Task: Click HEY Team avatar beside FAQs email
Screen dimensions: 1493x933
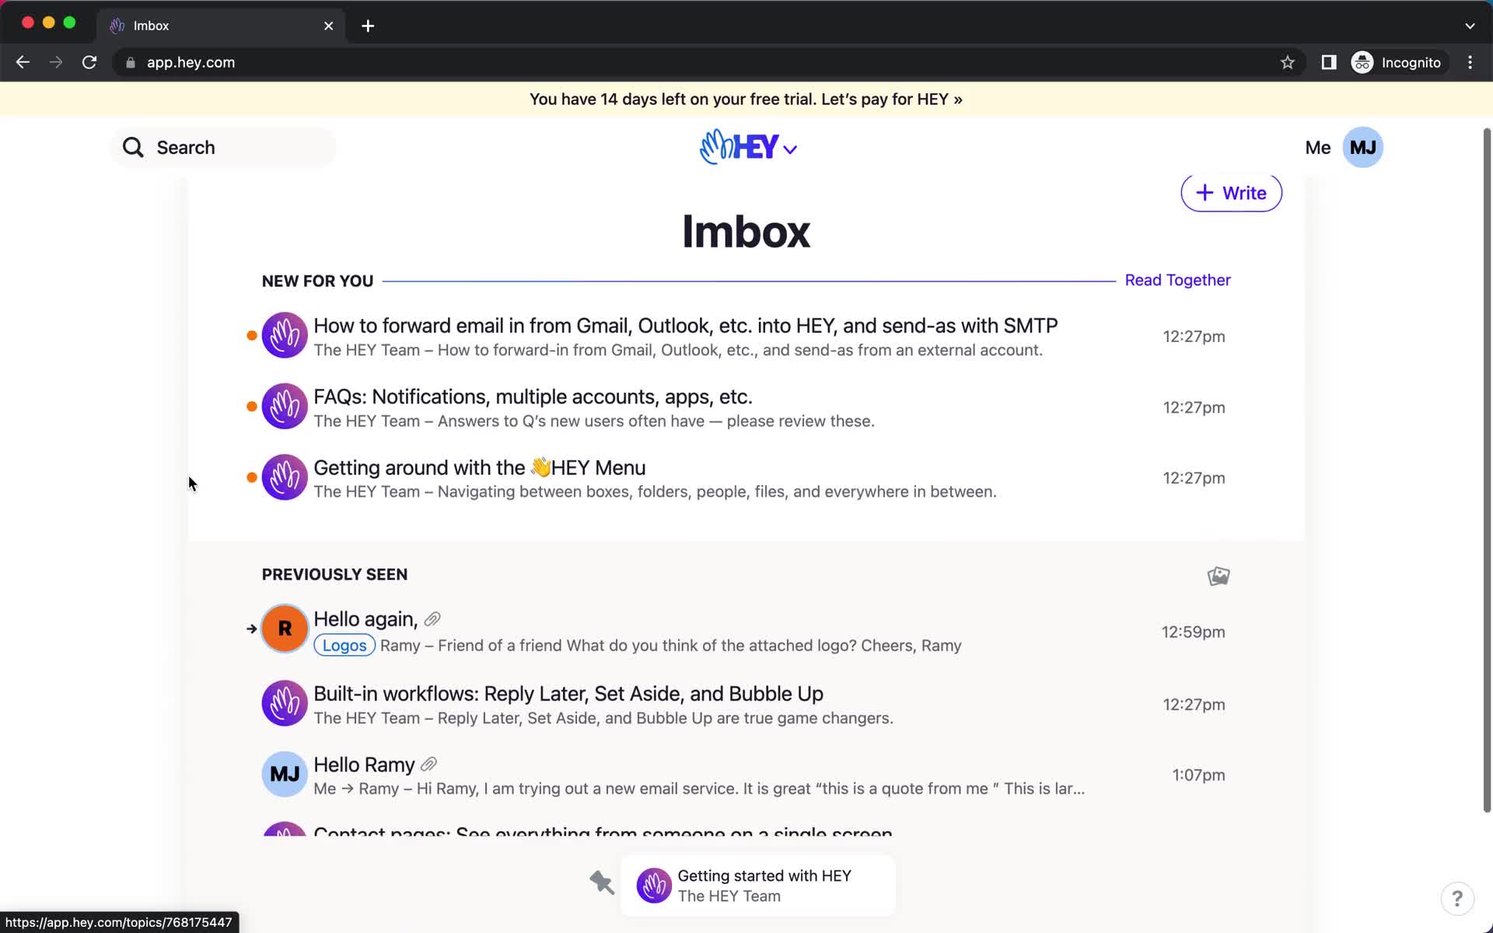Action: [285, 406]
